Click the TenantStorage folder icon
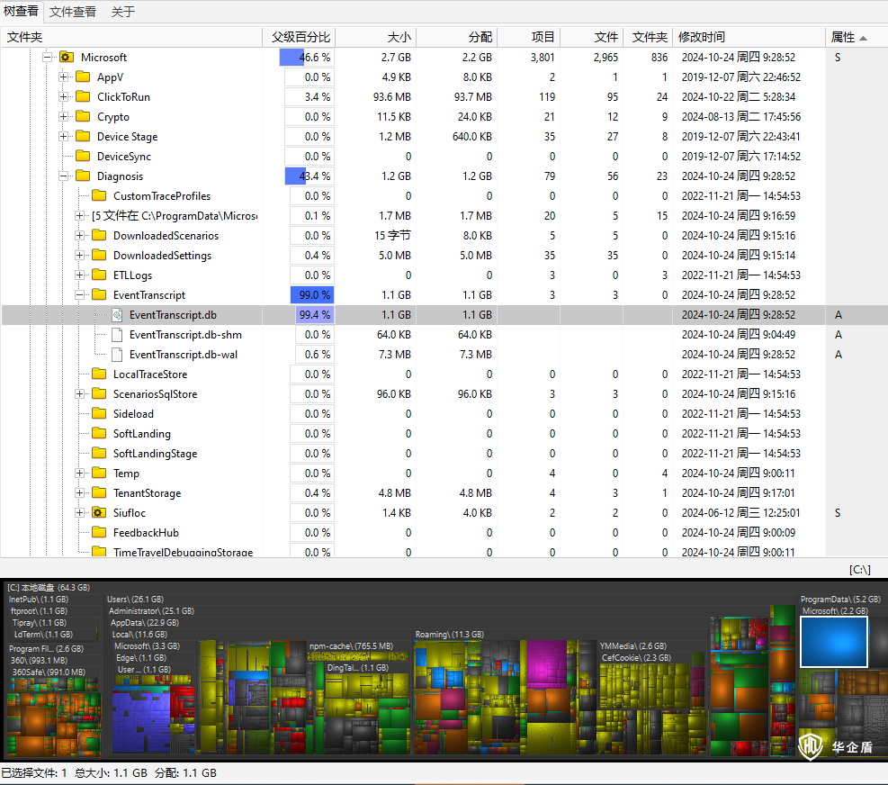The height and width of the screenshot is (785, 888). (x=99, y=493)
